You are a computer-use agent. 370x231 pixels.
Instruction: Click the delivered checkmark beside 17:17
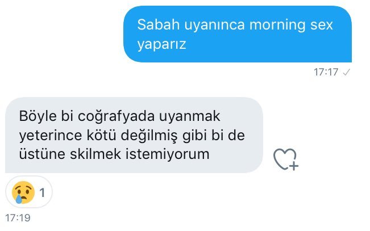(x=346, y=72)
